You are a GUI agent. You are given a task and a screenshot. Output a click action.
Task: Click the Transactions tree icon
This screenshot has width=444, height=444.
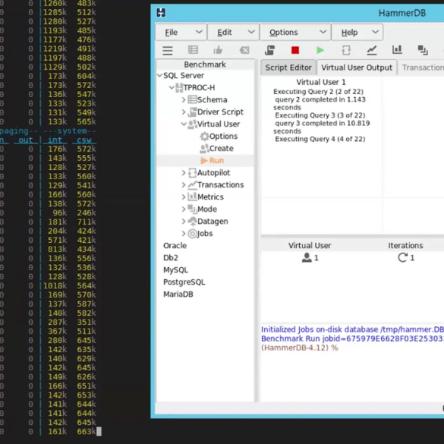point(193,185)
